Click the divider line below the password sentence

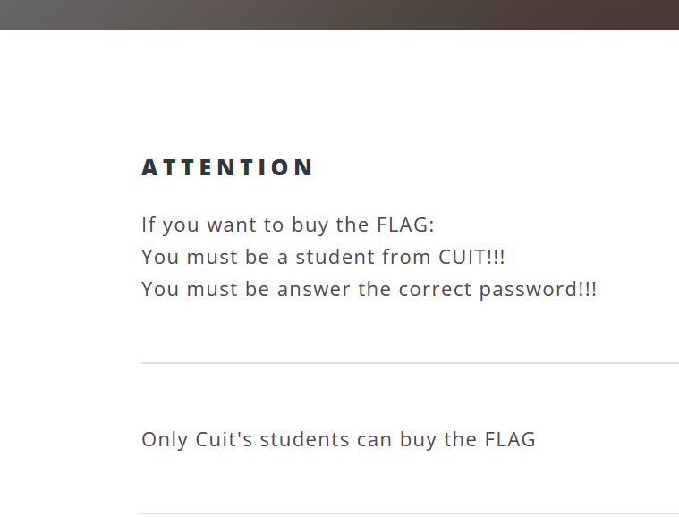coord(410,363)
